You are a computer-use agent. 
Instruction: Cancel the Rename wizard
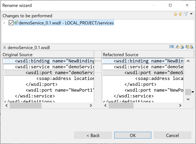[x=172, y=135]
